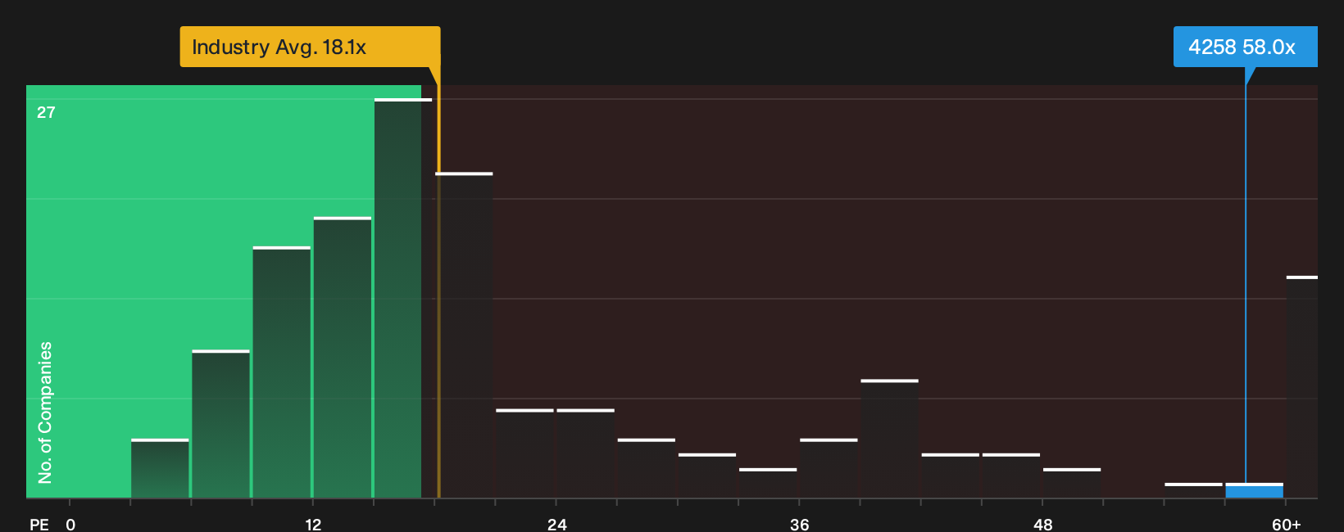Click the 27 y-axis value label

click(x=46, y=112)
